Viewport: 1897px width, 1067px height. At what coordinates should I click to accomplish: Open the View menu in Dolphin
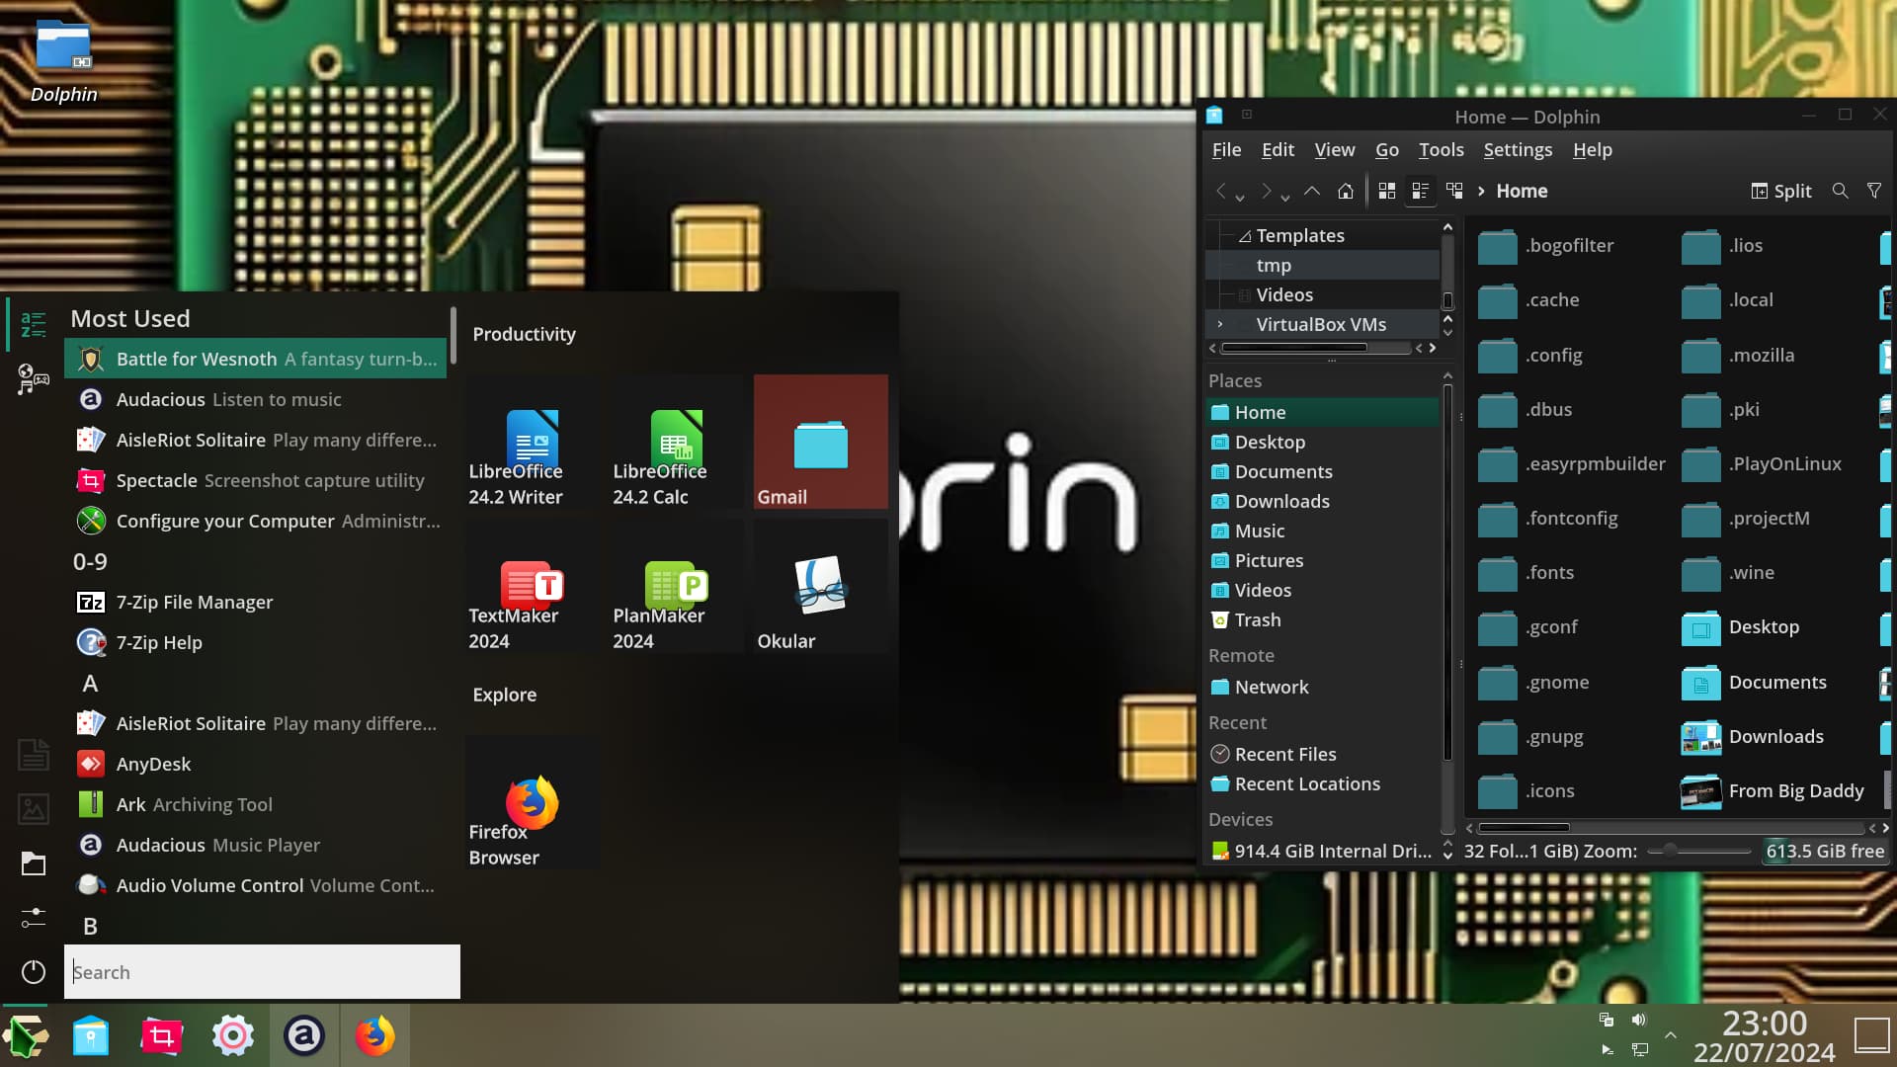1334,149
